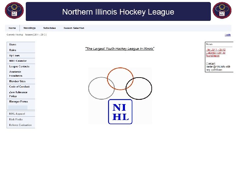Open the 2011 - 2012 Calendar news link
The width and height of the screenshot is (238, 179).
216,53
